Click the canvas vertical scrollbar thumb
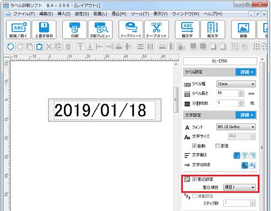The height and width of the screenshot is (211, 271). pyautogui.click(x=176, y=100)
